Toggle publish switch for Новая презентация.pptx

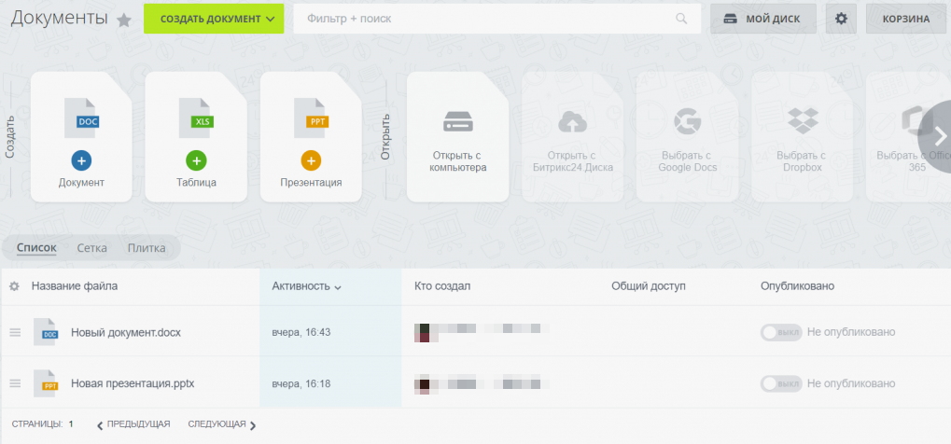coord(781,383)
